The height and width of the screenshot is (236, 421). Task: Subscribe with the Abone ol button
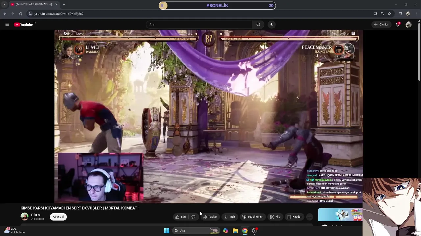58,217
